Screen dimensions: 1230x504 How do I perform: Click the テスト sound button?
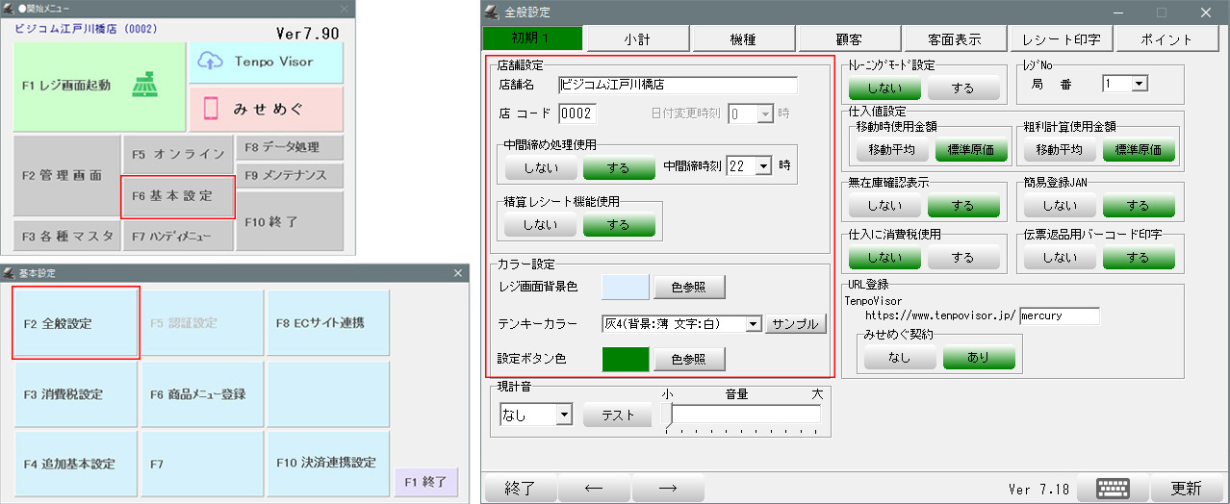pyautogui.click(x=617, y=416)
